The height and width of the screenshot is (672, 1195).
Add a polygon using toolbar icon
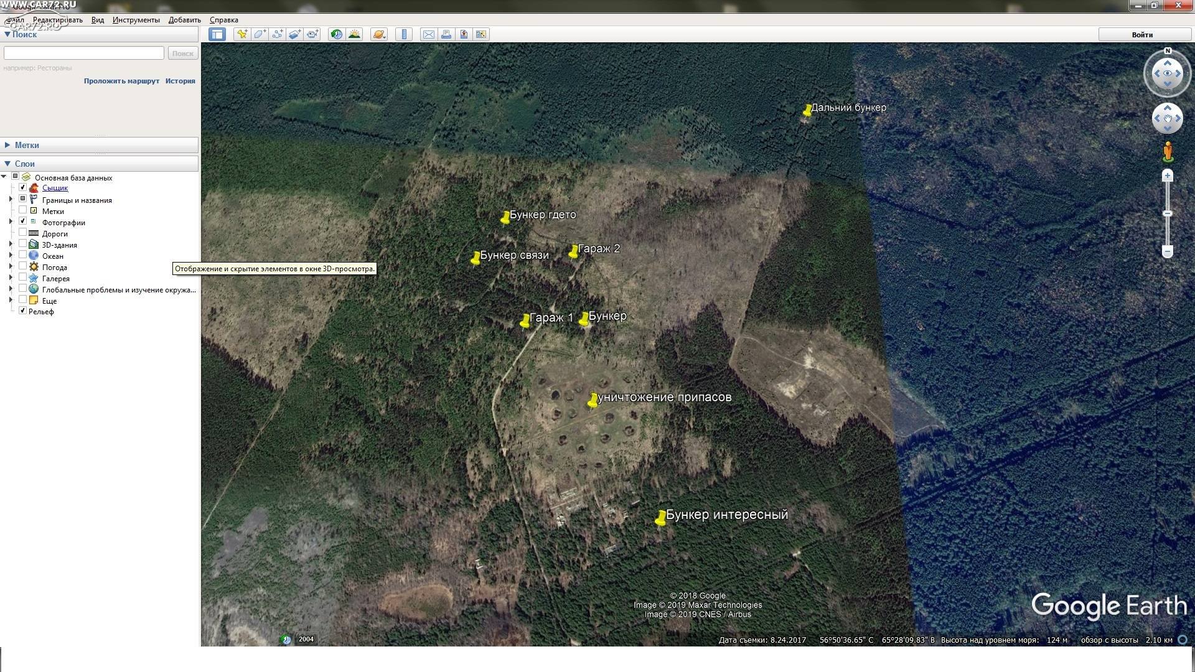(260, 34)
